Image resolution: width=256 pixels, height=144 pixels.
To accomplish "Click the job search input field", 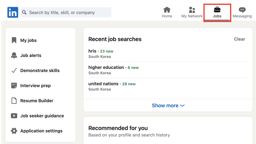I will (x=66, y=12).
